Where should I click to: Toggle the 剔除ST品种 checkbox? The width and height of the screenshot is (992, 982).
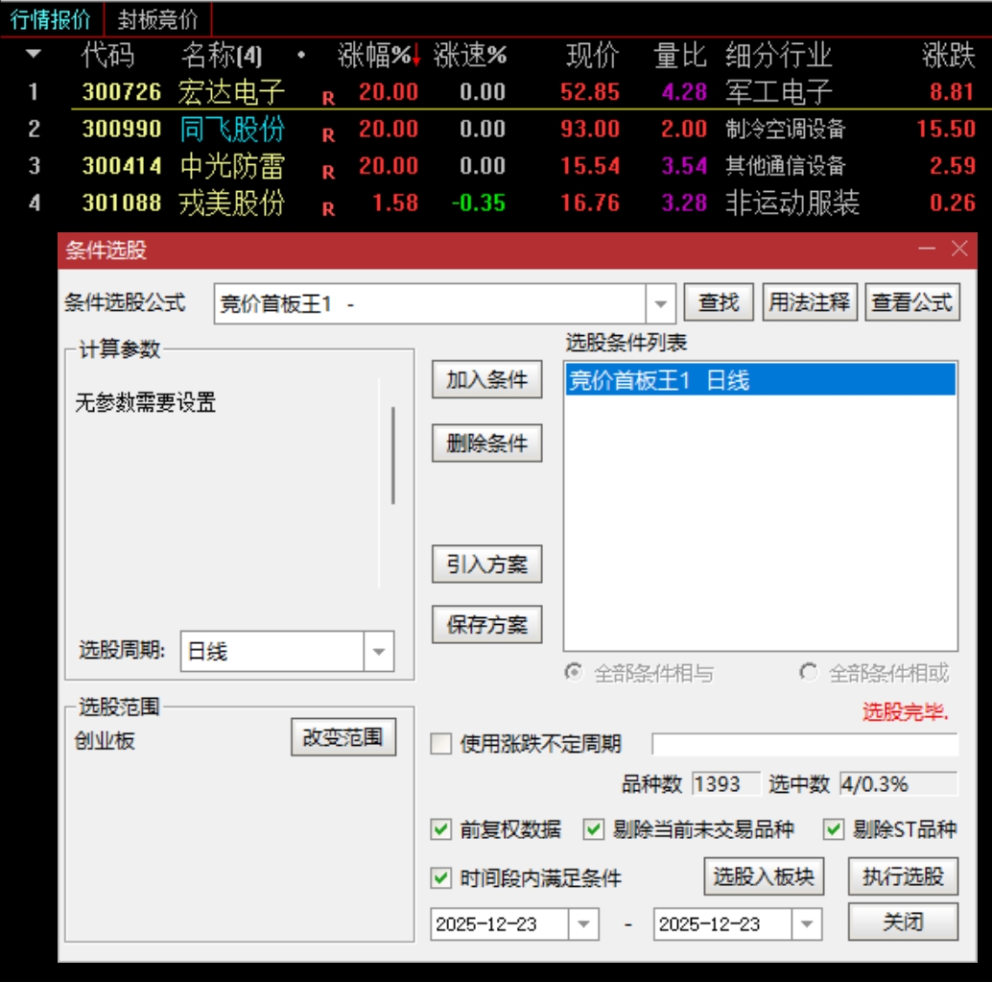833,828
